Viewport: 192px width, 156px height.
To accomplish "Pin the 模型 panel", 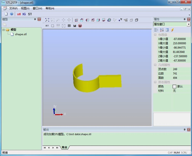I will [x=35, y=19].
